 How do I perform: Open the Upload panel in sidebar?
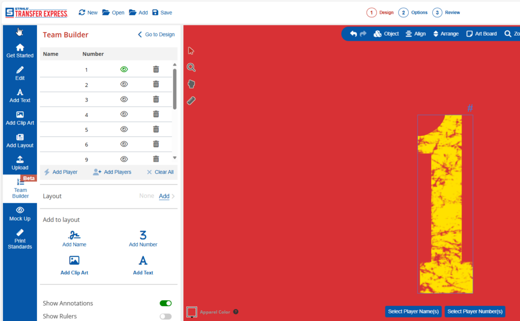coord(20,163)
